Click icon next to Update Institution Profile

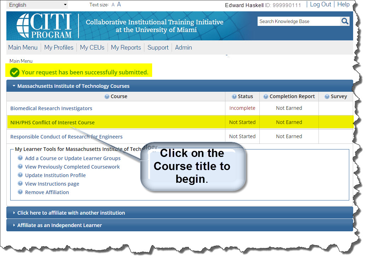tap(21, 175)
